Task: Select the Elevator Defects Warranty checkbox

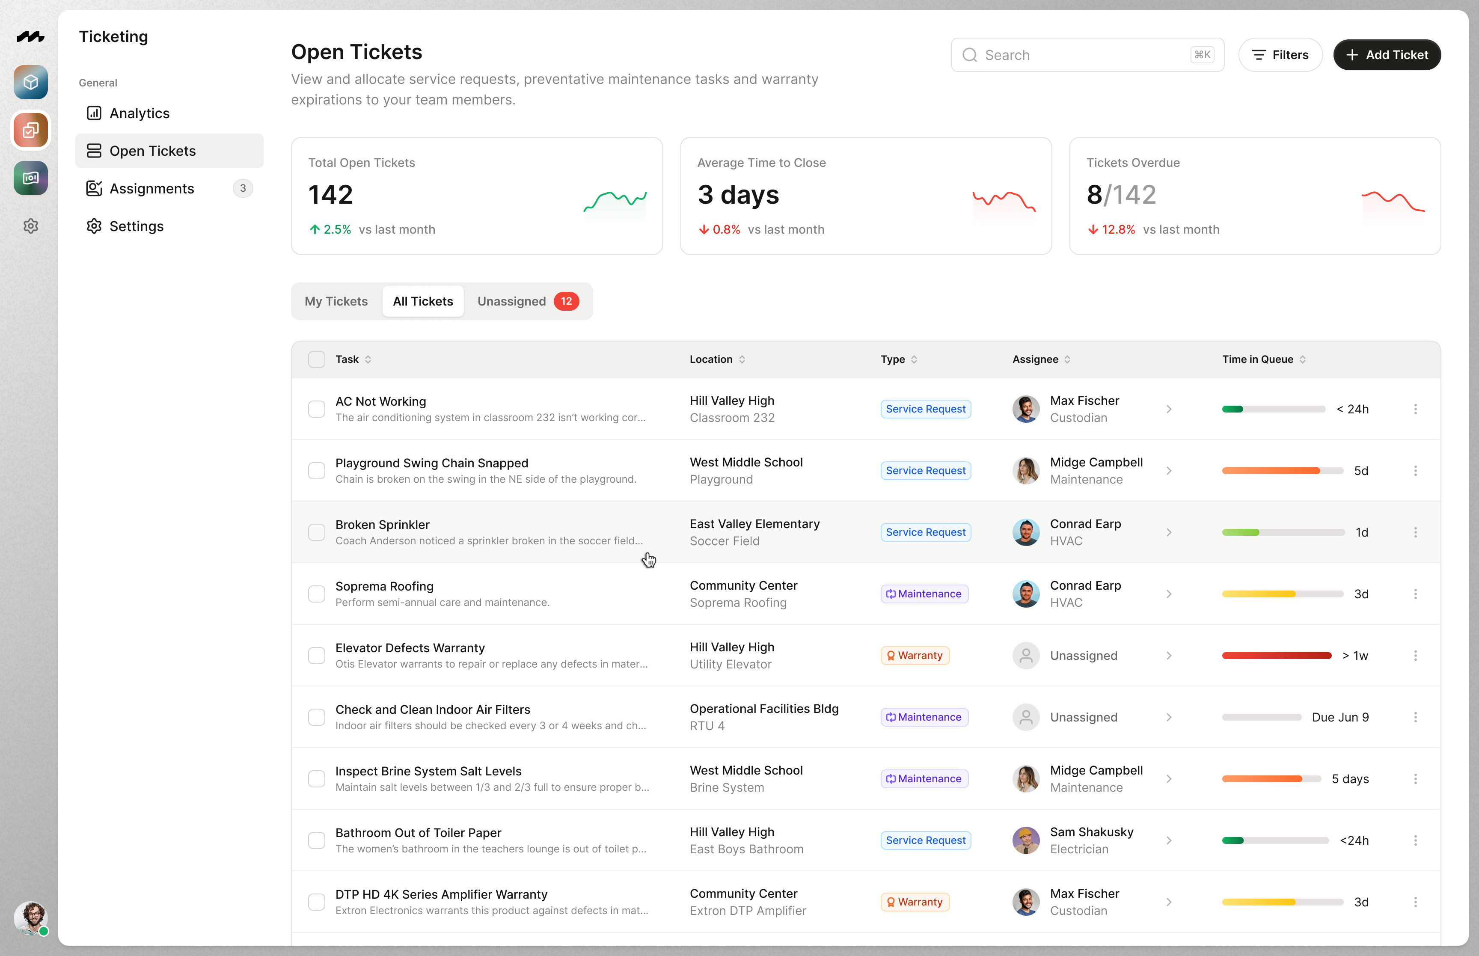Action: pos(317,656)
